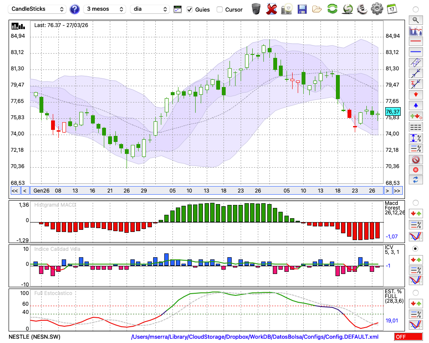Click the trash can icon in toolbar

tap(256, 9)
